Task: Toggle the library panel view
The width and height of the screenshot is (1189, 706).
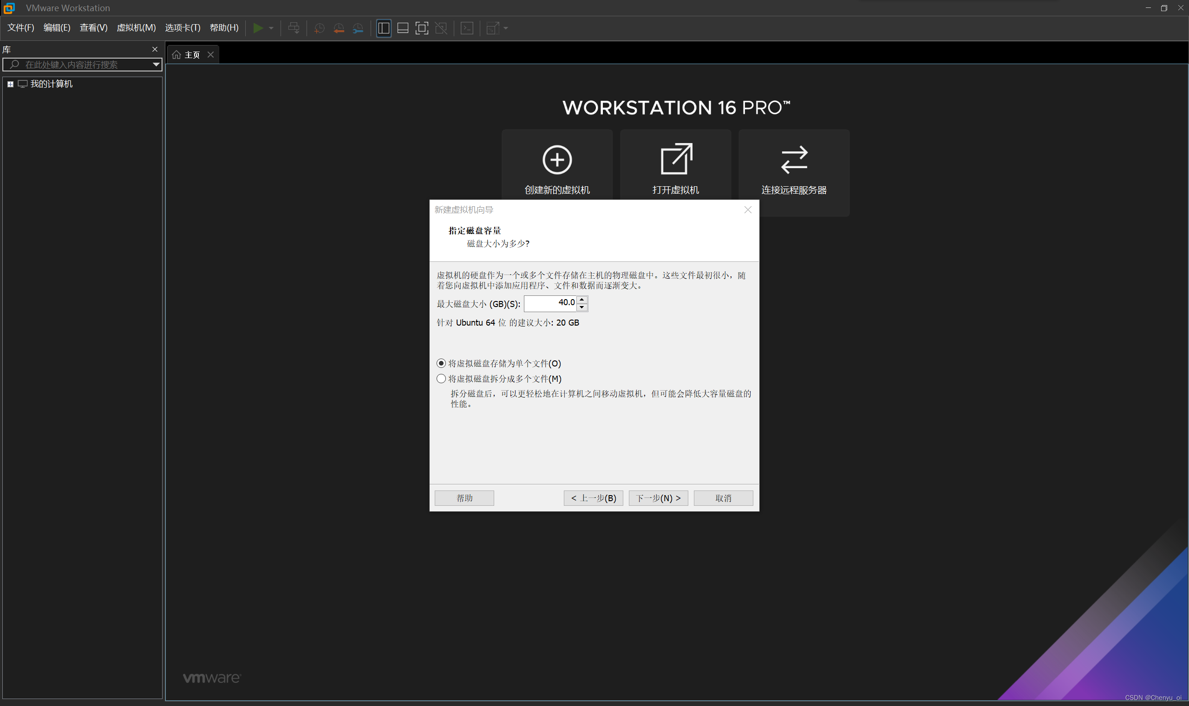Action: (383, 28)
